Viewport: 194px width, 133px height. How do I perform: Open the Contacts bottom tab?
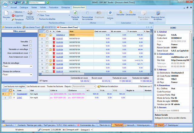20,125
